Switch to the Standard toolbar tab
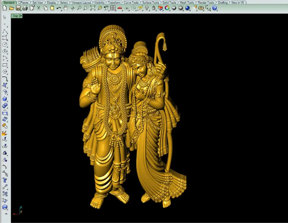 (x=9, y=3)
